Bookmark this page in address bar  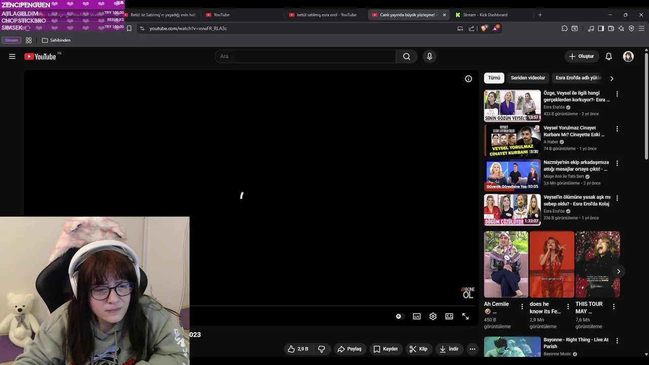129,28
